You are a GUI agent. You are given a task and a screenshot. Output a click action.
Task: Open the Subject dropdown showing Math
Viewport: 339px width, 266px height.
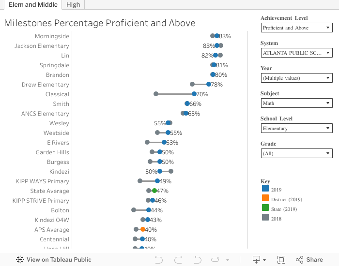(x=296, y=103)
